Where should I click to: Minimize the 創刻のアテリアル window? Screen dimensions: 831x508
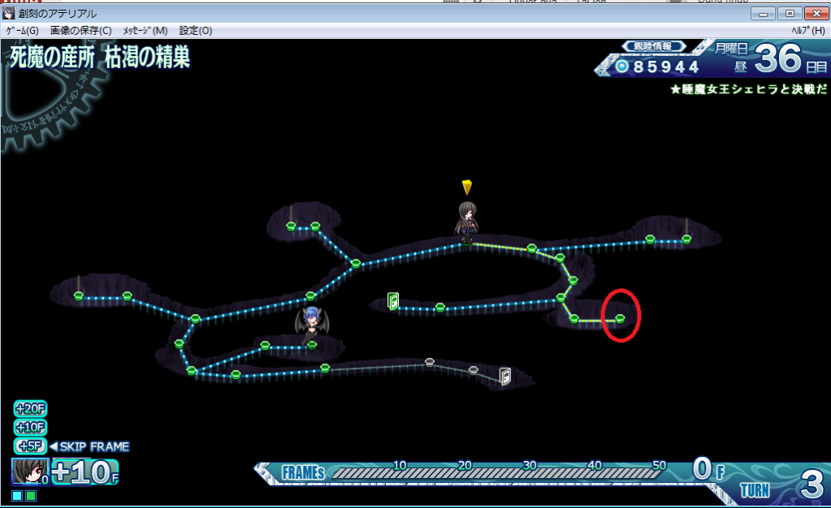(763, 13)
